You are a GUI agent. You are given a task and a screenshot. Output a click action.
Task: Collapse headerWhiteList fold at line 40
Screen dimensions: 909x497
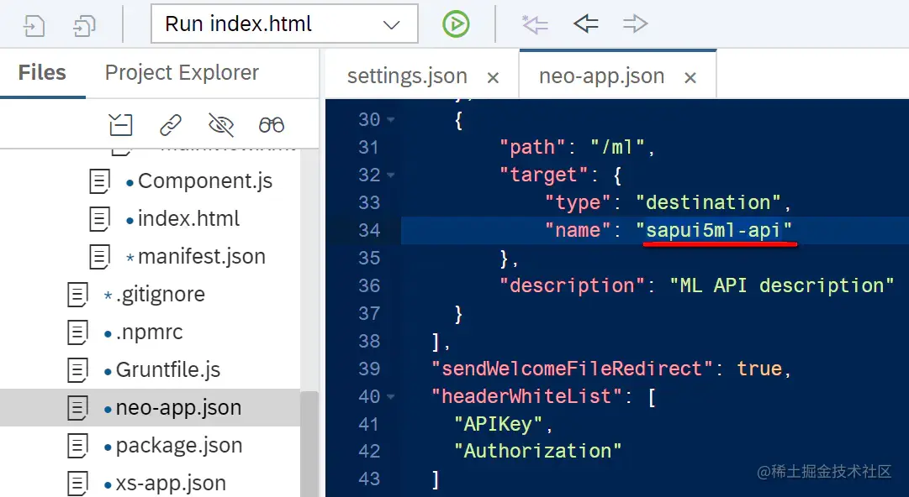coord(391,396)
